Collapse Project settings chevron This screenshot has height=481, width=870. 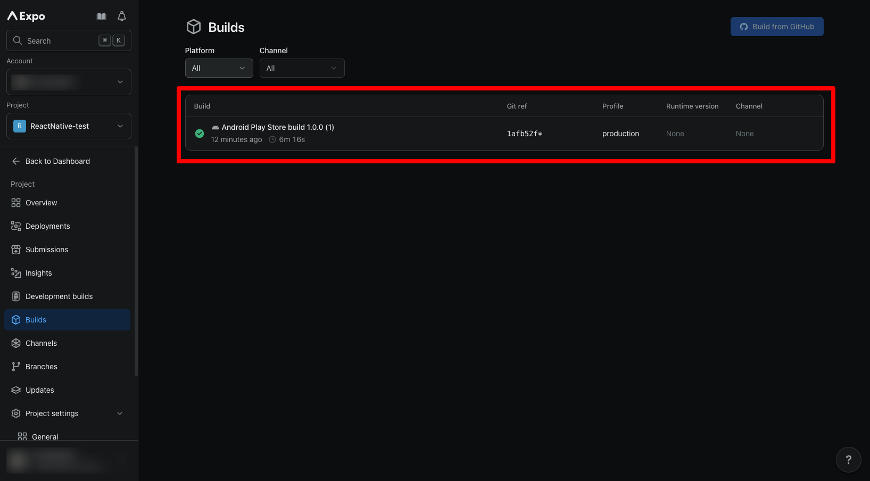(x=120, y=413)
